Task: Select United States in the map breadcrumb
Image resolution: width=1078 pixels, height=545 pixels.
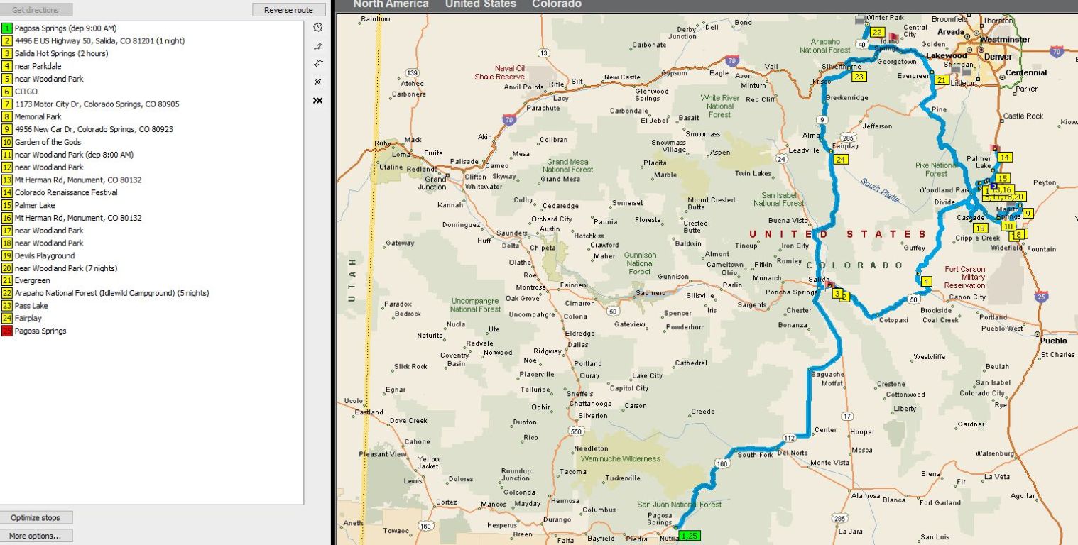Action: pyautogui.click(x=480, y=4)
